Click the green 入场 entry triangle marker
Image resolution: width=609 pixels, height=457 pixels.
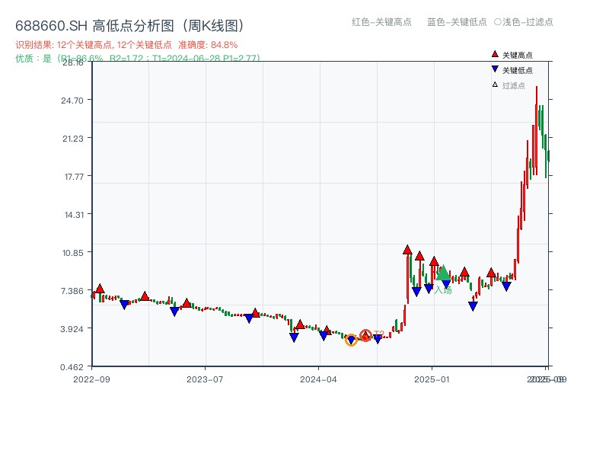442,273
